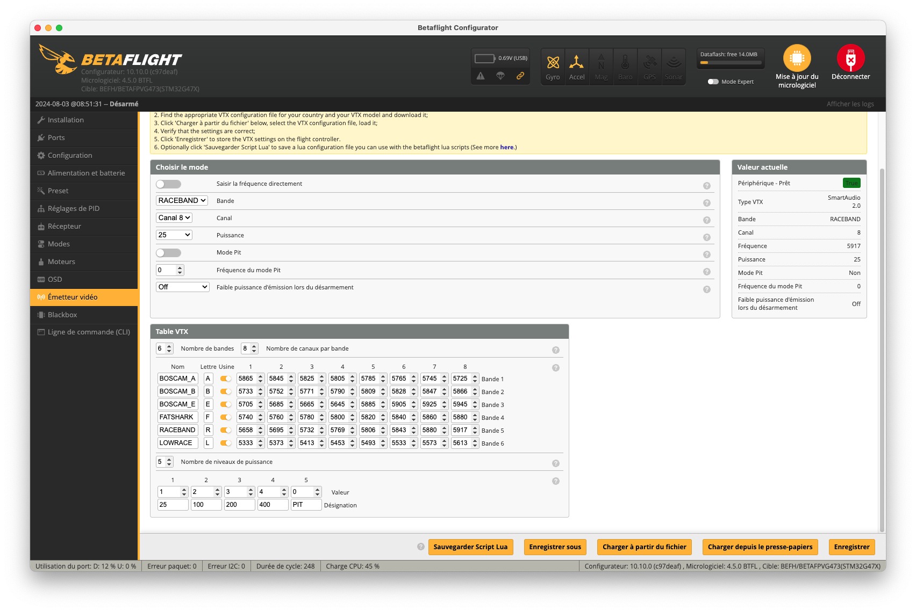
Task: Toggle Usine switch for LOWRACE band
Action: (226, 443)
